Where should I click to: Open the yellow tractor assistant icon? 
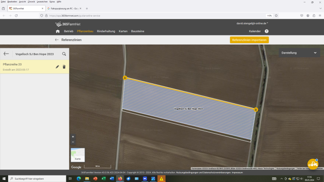313,164
